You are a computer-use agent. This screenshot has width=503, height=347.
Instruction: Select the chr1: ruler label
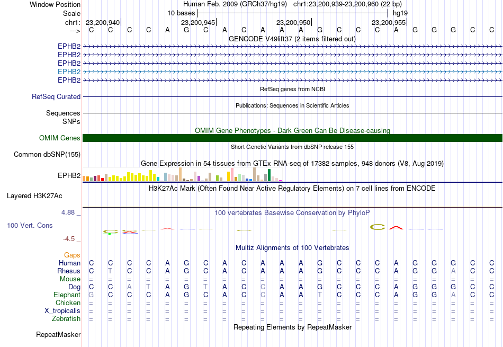coord(73,22)
